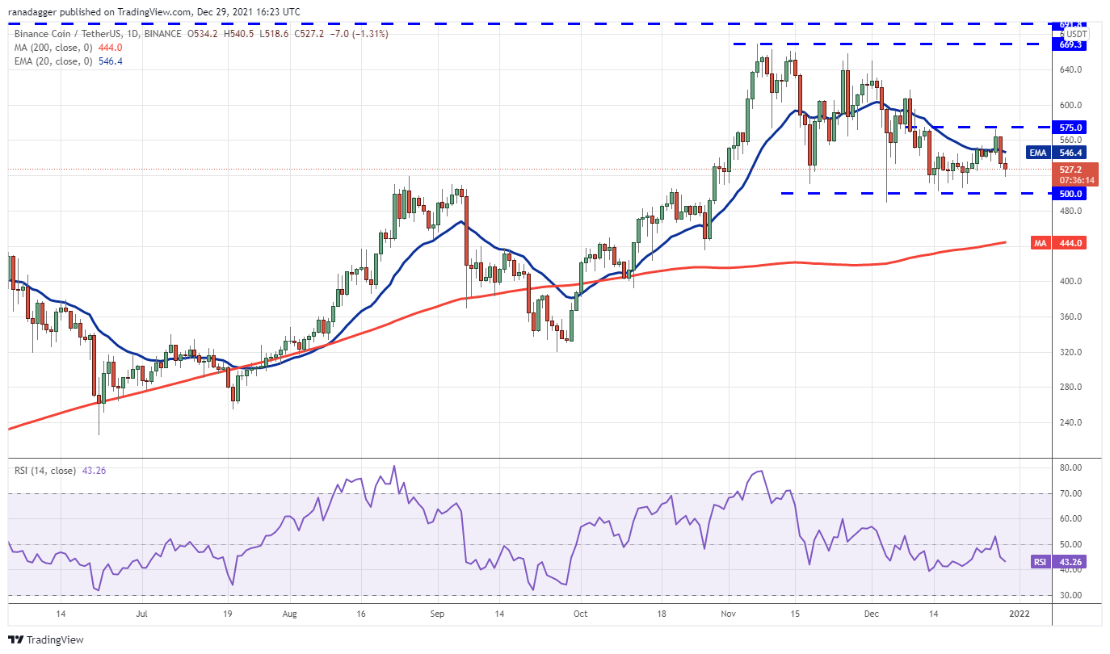Click the Sep label on the time axis
This screenshot has height=654, width=1110.
click(437, 614)
